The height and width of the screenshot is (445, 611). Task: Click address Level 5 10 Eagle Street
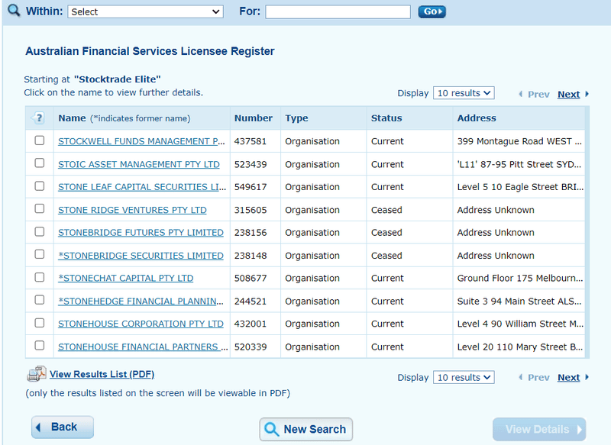coord(520,187)
